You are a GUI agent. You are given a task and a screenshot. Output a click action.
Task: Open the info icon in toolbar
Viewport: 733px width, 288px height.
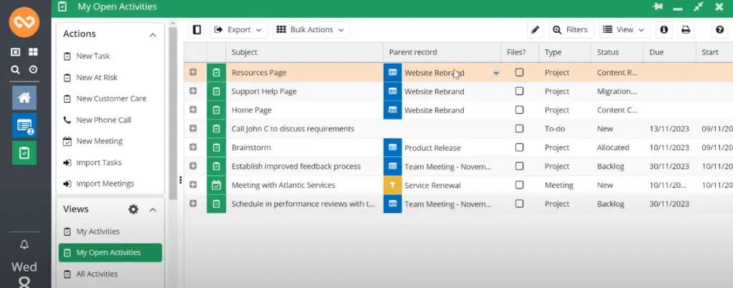click(664, 30)
